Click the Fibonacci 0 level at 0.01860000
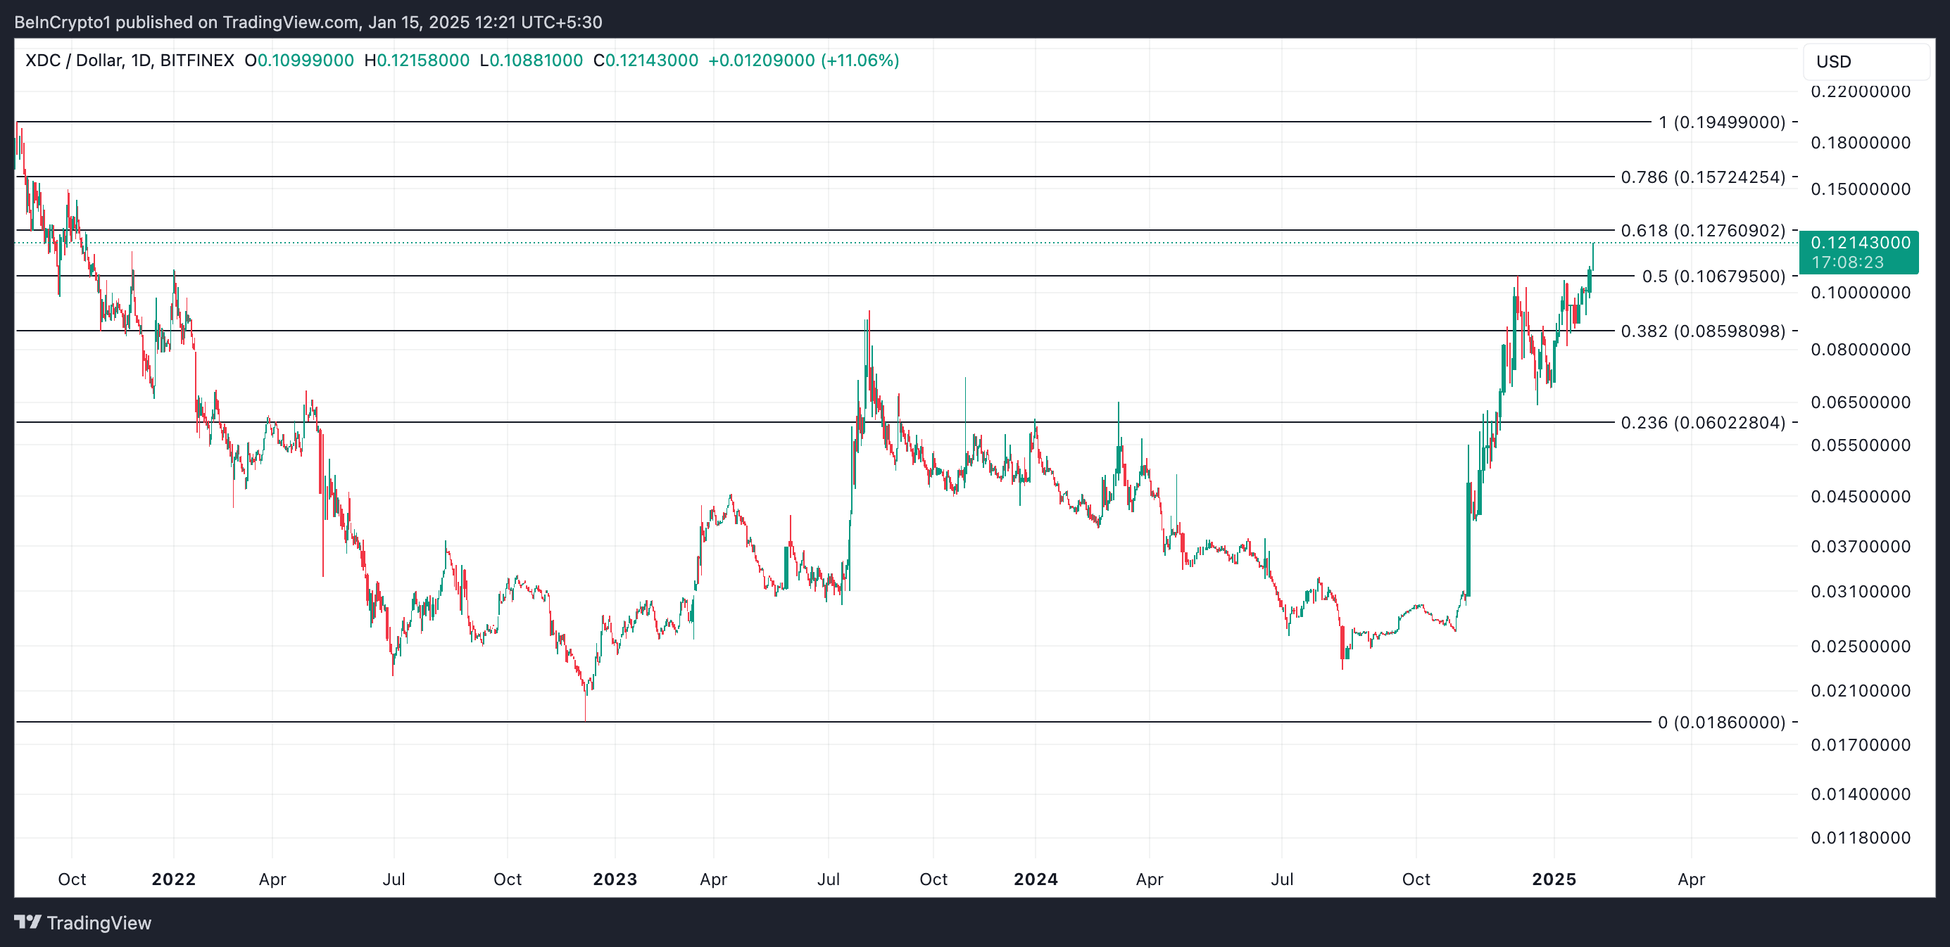Screen dimensions: 1950x947 point(1721,723)
